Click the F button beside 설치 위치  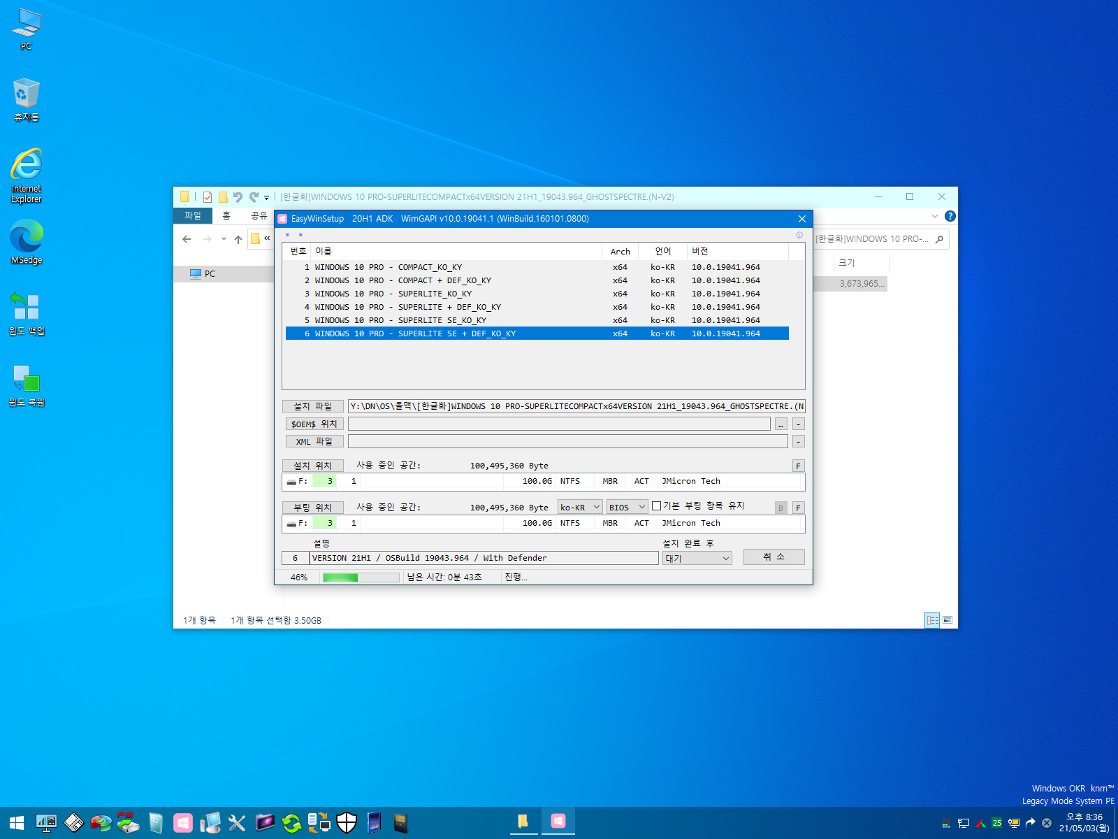[798, 466]
